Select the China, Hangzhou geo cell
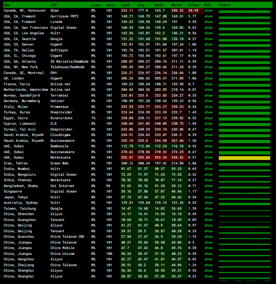The image size is (276, 284). (x=18, y=259)
